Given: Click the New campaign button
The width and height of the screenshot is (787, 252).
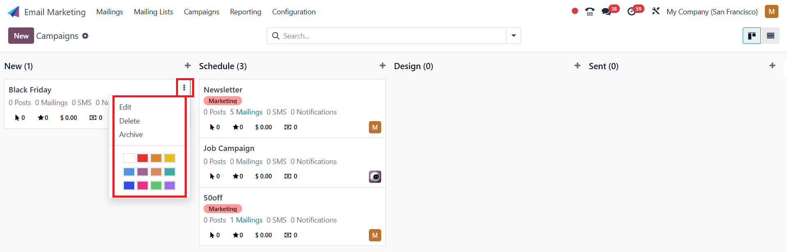Looking at the screenshot, I should point(21,36).
